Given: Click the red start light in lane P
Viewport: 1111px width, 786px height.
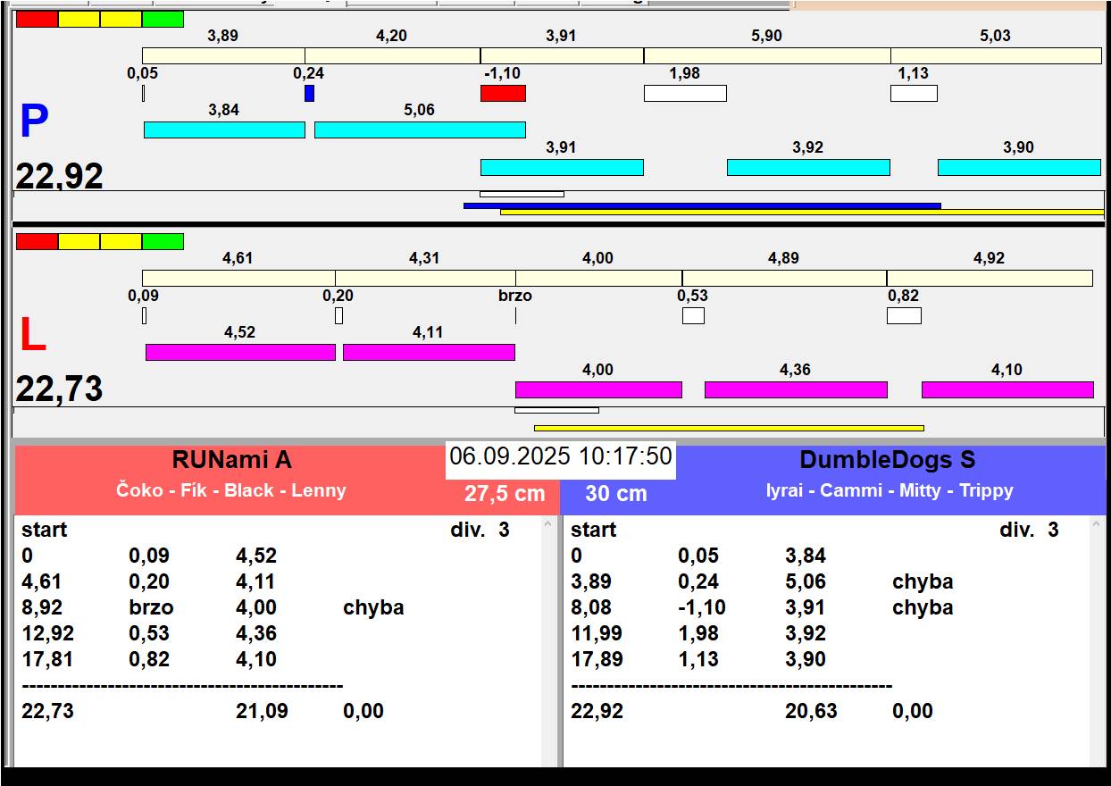Looking at the screenshot, I should point(37,19).
